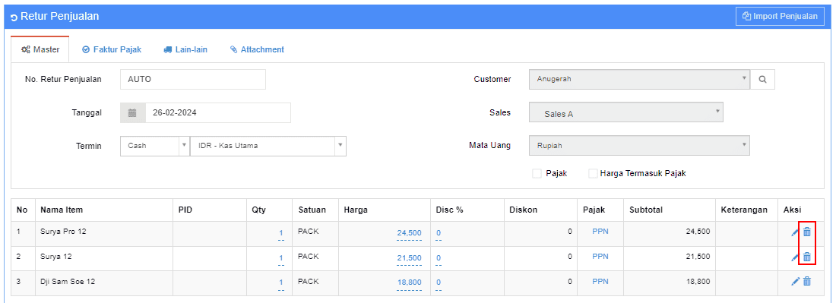Delete the Surya 12 row with trash icon

click(x=807, y=257)
